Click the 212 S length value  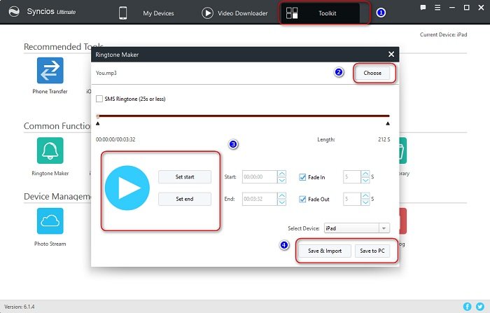click(384, 139)
